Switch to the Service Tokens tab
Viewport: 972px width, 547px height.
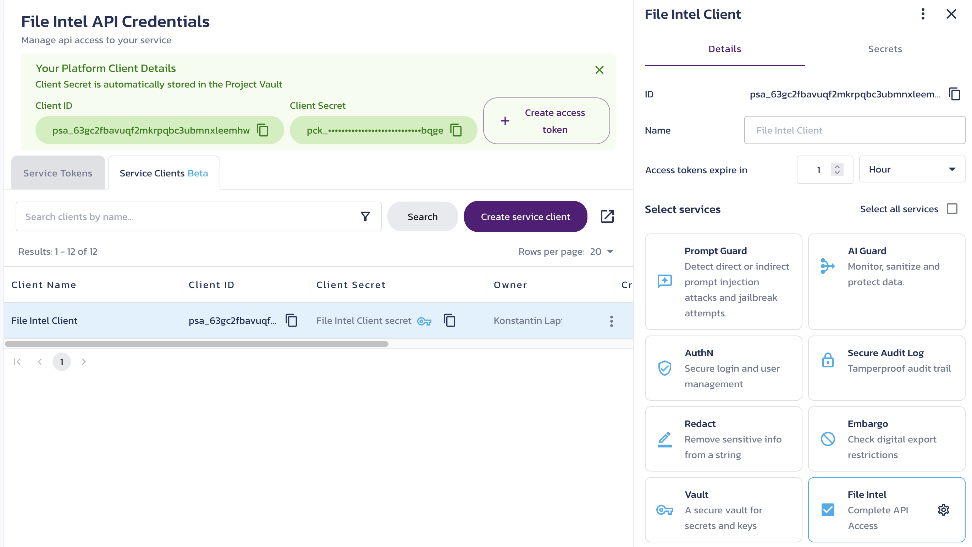(x=58, y=173)
